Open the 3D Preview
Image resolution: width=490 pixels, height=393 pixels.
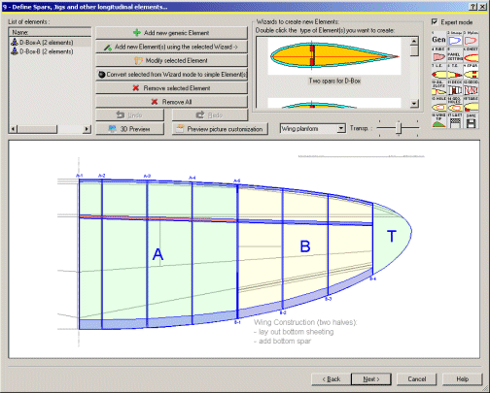click(x=130, y=129)
